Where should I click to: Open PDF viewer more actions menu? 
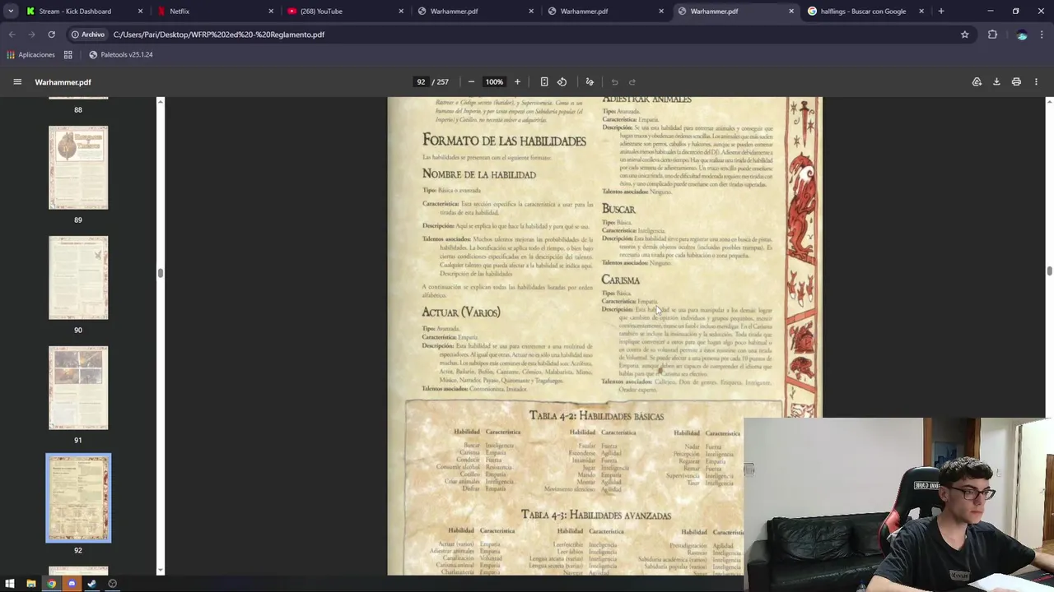1036,82
